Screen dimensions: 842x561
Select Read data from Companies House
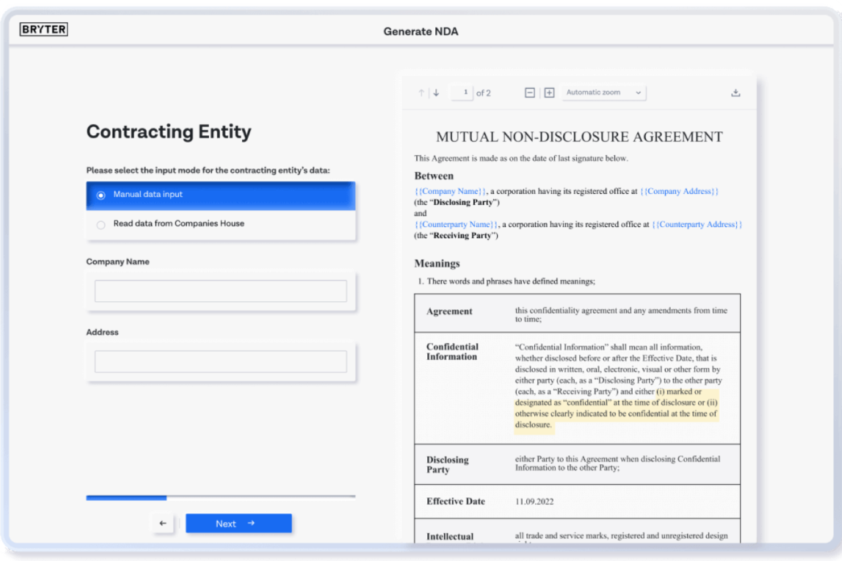(221, 225)
